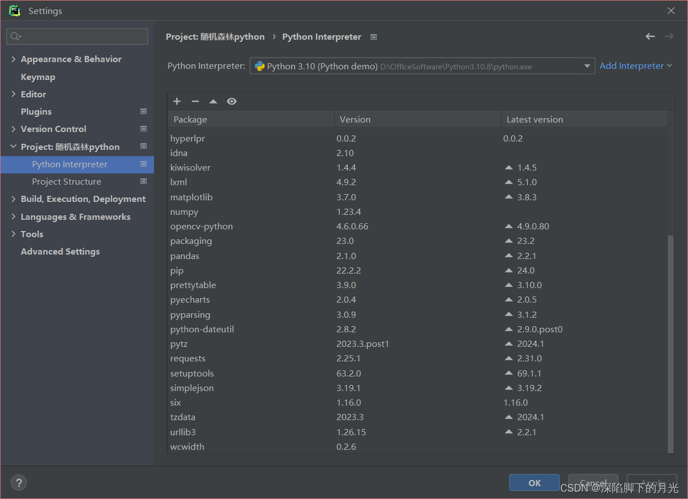This screenshot has width=688, height=499.
Task: Click upgrade arrow next to matplotlib 3.8.3
Action: [x=509, y=197]
